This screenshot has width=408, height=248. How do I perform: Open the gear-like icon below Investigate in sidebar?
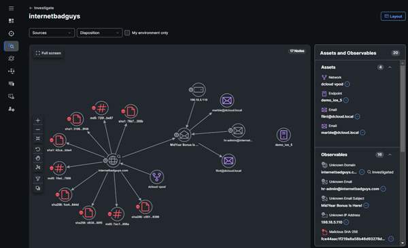(11, 58)
